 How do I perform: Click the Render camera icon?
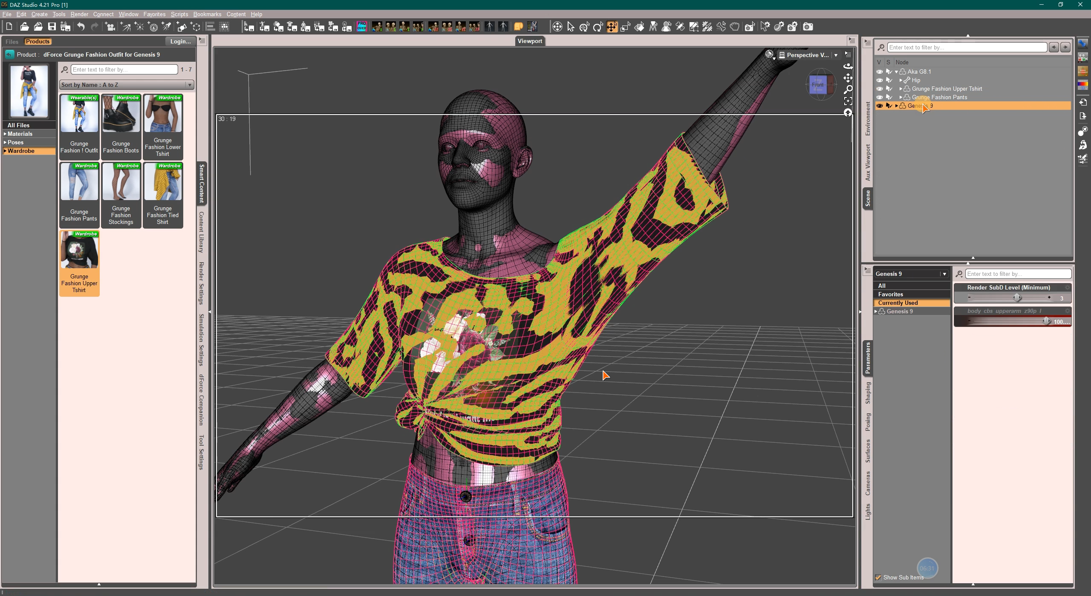[x=808, y=27]
